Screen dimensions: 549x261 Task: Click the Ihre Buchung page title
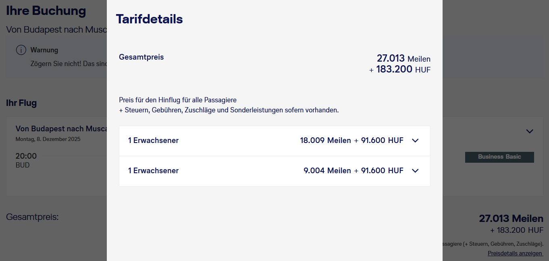click(x=46, y=11)
